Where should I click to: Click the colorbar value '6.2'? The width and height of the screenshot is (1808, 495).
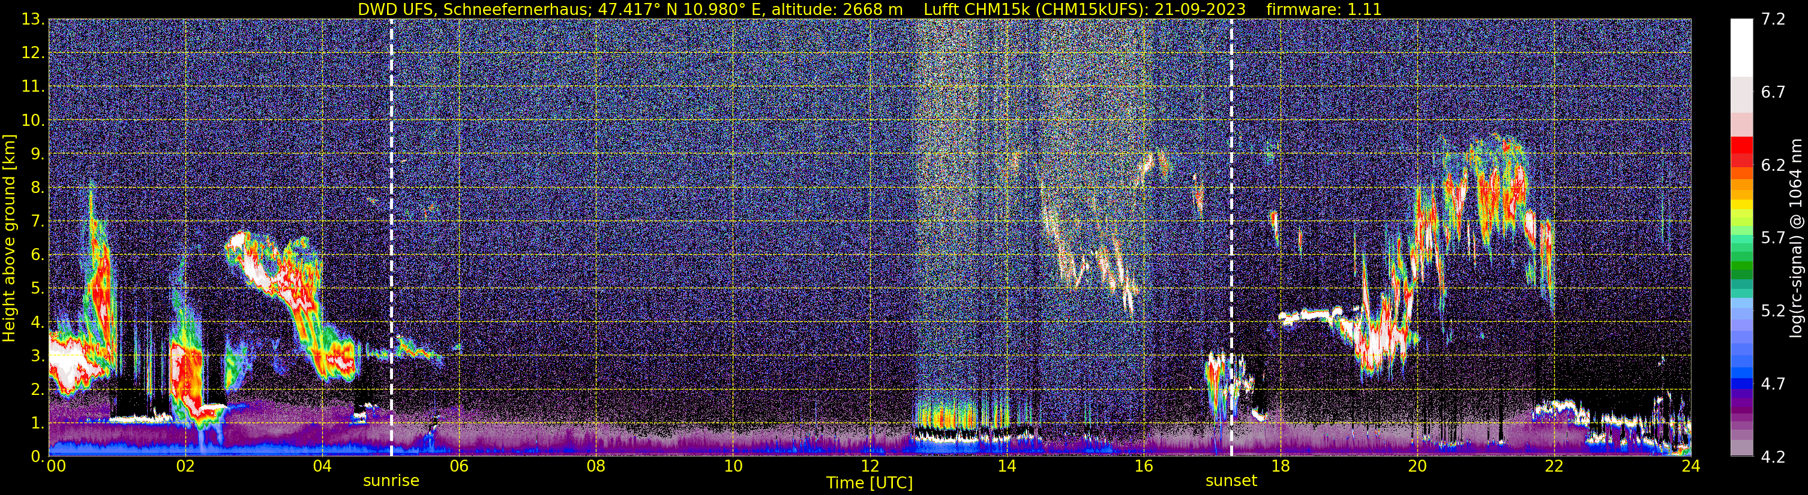(x=1773, y=165)
